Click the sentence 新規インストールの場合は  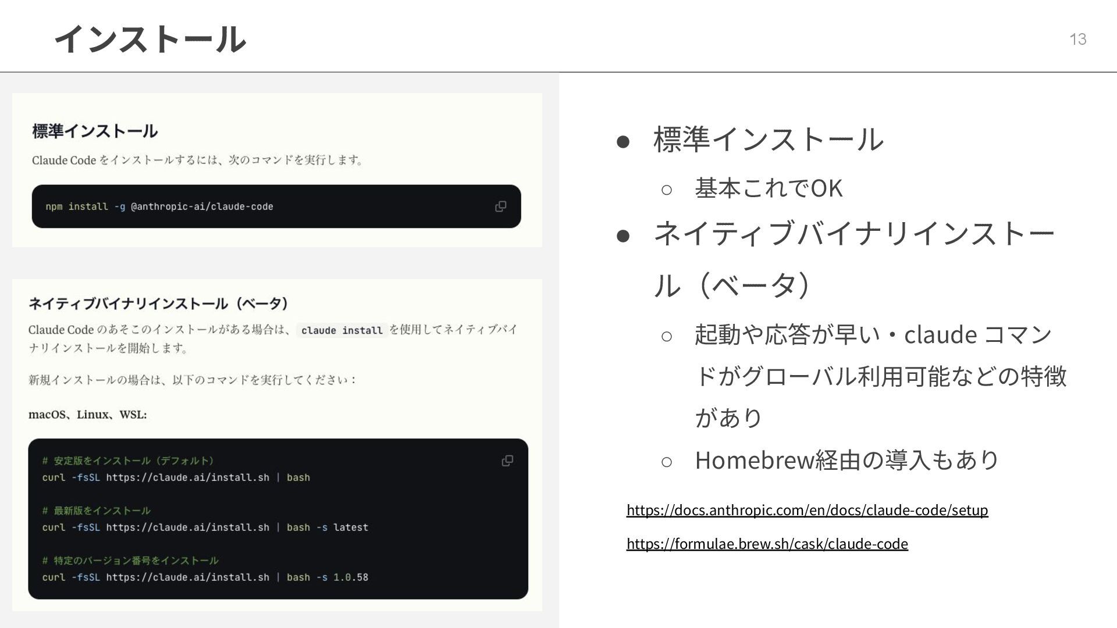[x=192, y=380]
